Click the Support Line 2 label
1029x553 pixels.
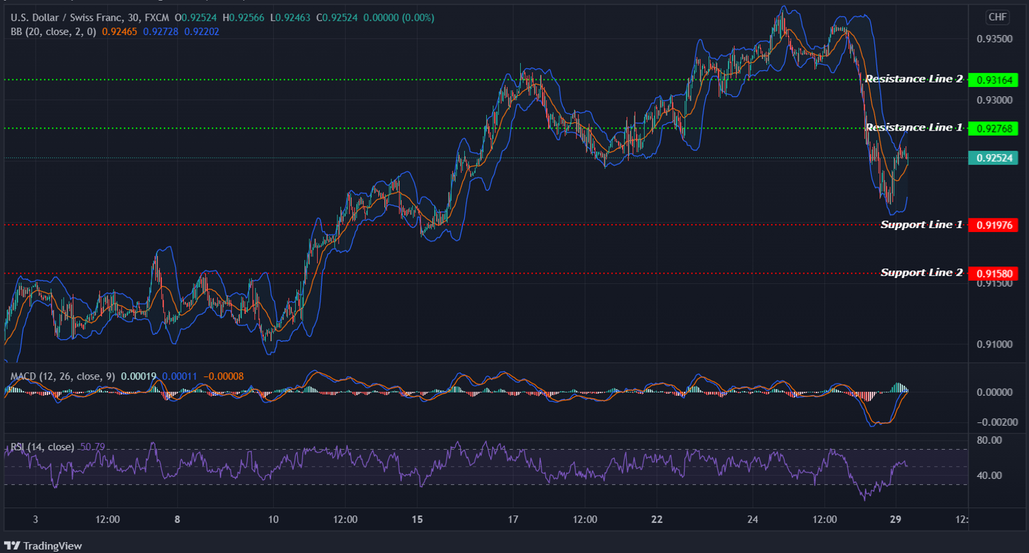point(921,272)
